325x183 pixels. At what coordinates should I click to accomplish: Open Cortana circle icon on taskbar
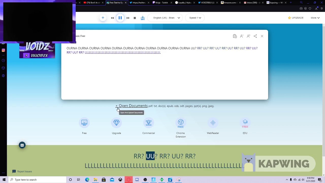coord(70,180)
